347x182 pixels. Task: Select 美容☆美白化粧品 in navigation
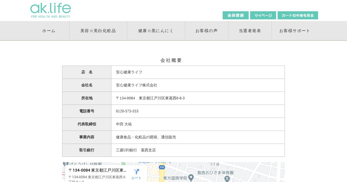click(98, 31)
